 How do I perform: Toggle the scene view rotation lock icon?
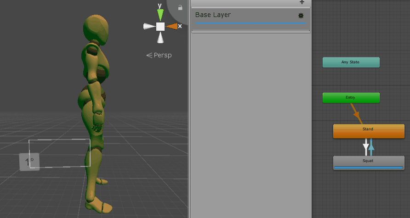180,7
